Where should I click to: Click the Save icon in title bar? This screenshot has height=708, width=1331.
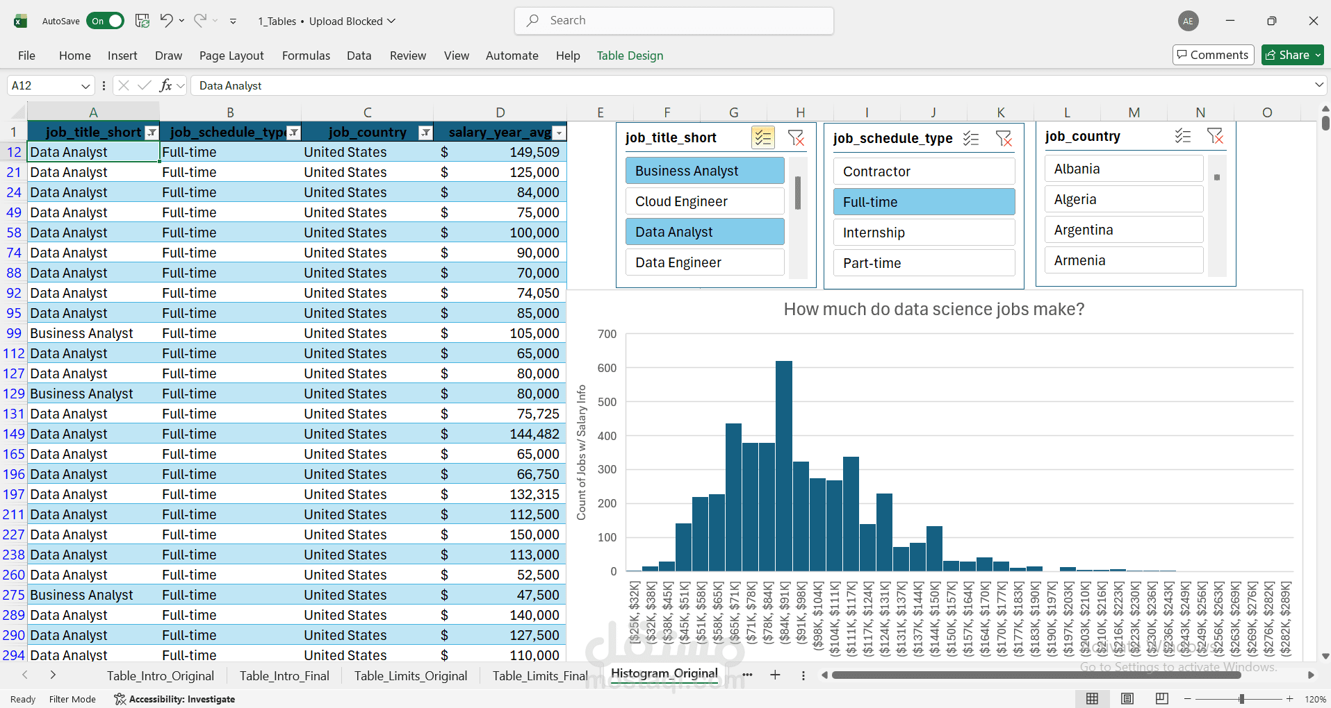click(142, 21)
